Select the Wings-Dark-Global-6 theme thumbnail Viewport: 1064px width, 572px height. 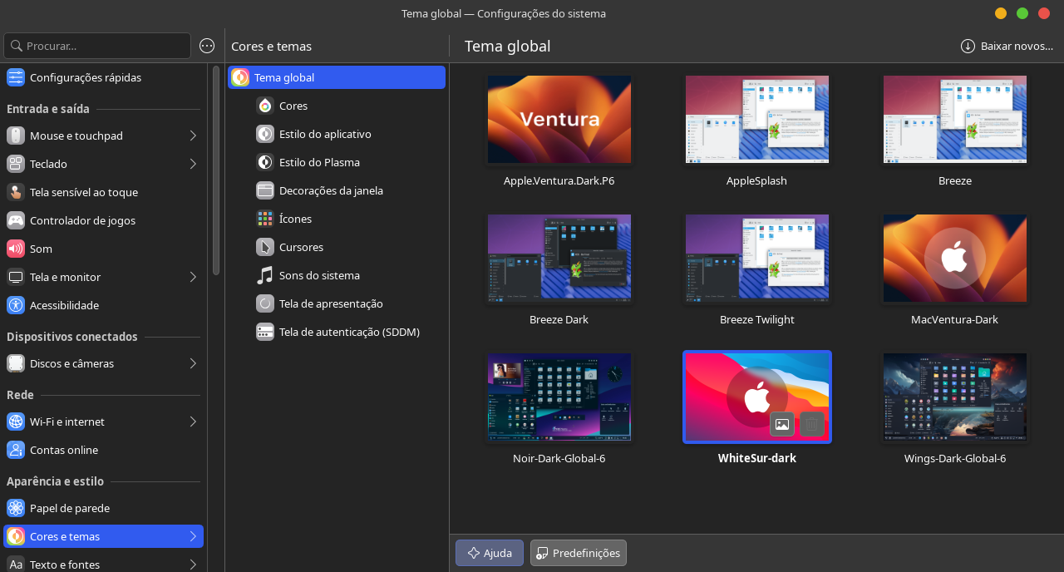(x=955, y=397)
